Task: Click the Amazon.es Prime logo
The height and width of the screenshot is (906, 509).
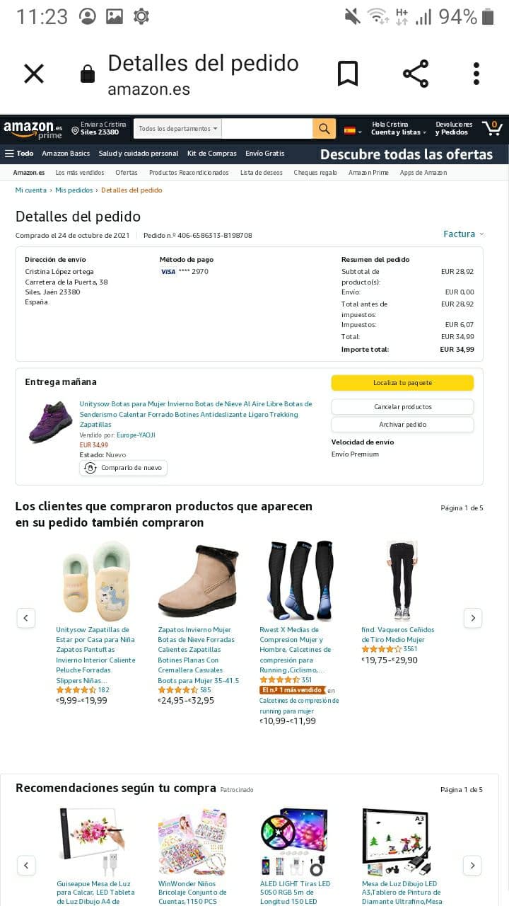Action: coord(33,130)
